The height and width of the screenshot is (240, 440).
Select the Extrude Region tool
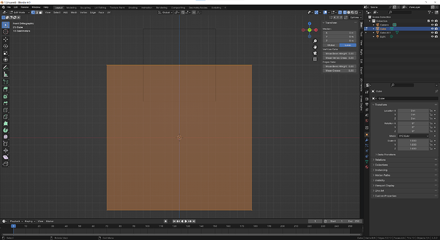5,89
